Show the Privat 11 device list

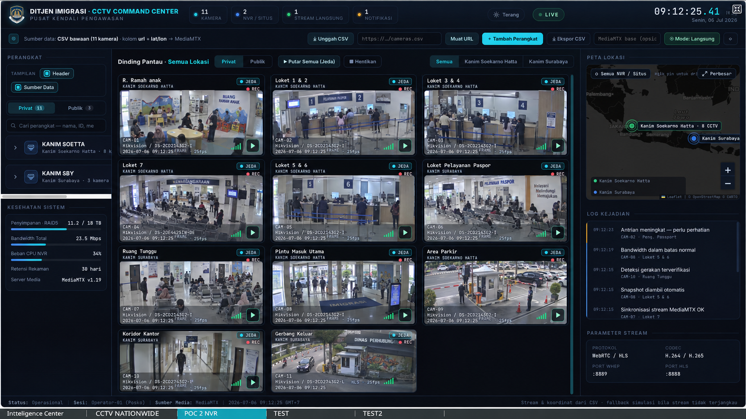coord(31,108)
